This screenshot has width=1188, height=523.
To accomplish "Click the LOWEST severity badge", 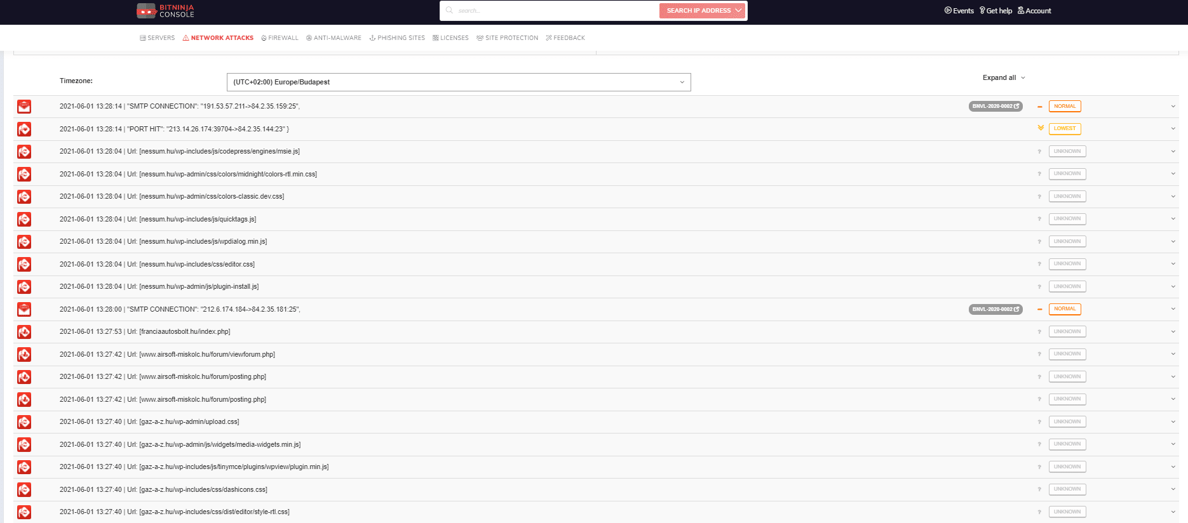I will [x=1064, y=129].
